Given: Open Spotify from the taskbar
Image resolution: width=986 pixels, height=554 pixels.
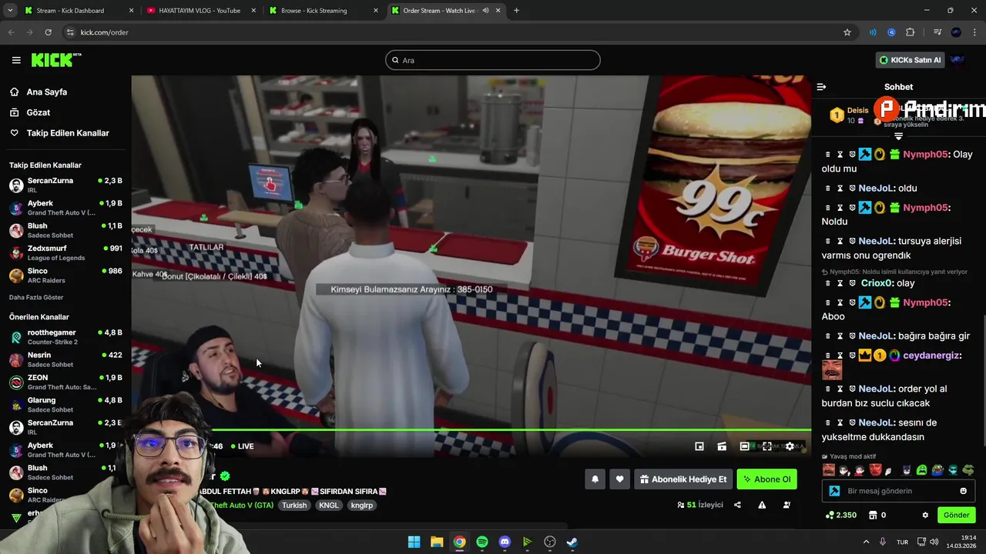Looking at the screenshot, I should coord(482,542).
